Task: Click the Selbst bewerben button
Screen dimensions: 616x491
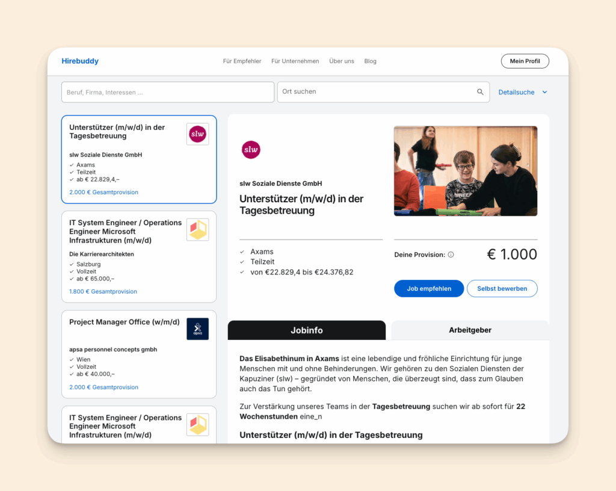Action: pyautogui.click(x=502, y=289)
